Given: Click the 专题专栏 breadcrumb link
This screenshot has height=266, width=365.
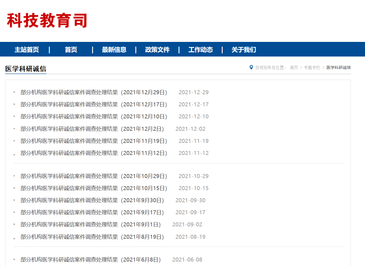Looking at the screenshot, I should coord(312,67).
